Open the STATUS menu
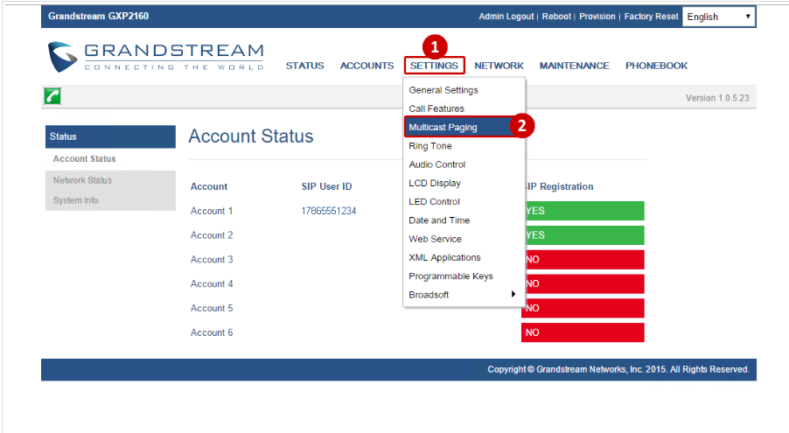The width and height of the screenshot is (789, 433). pos(305,66)
